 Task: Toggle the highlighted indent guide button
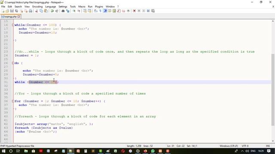tap(105, 11)
